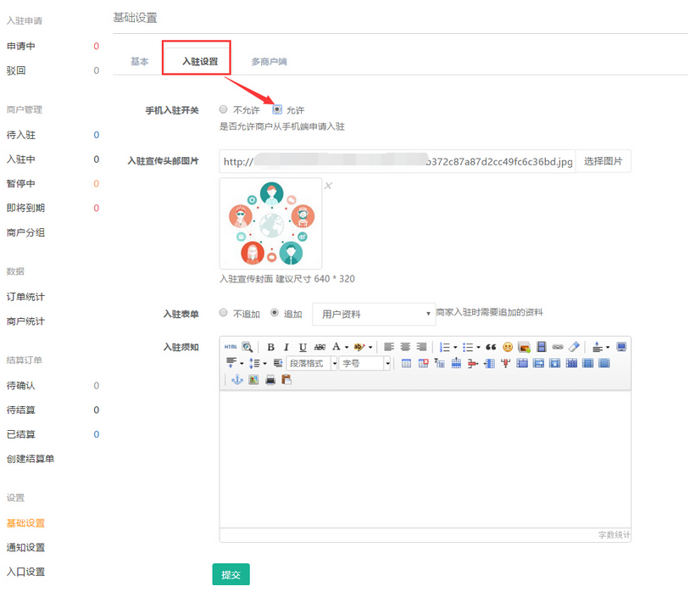690x592 pixels.
Task: Select the 允许 radio for mobile settlement
Action: tap(277, 109)
